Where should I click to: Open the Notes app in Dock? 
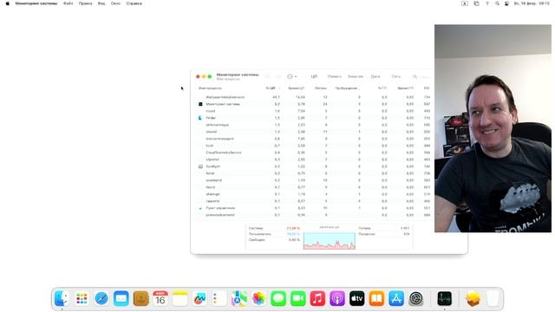[180, 299]
